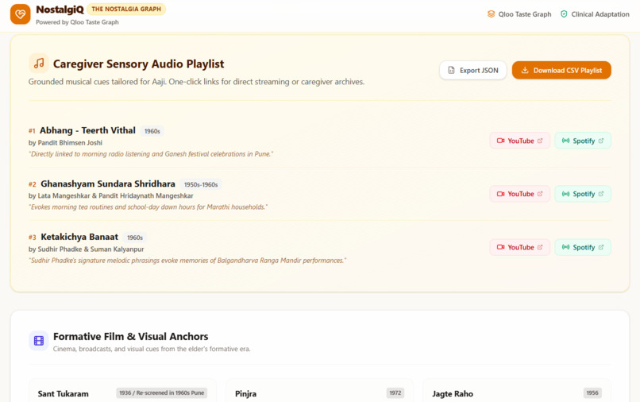This screenshot has height=402, width=640.
Task: Click the 1956 year tag on Jagte Raho
Action: click(592, 393)
